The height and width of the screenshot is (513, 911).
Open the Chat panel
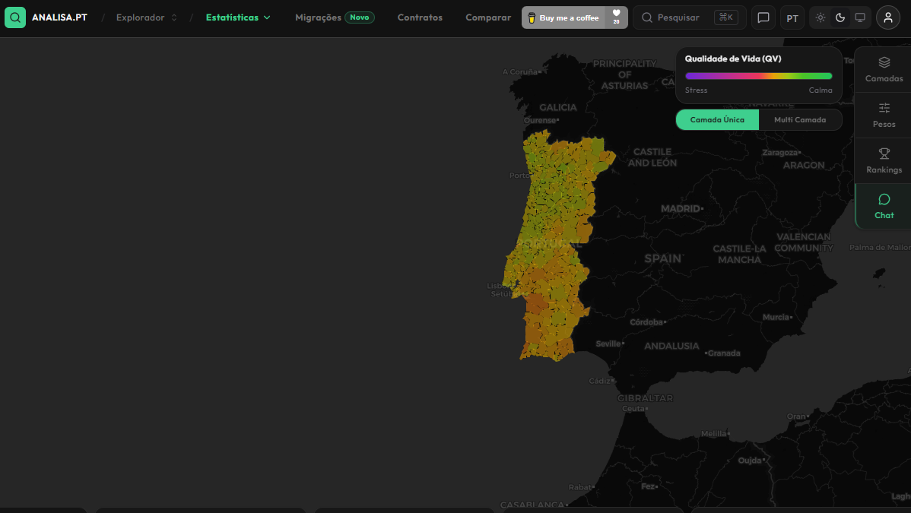[884, 206]
